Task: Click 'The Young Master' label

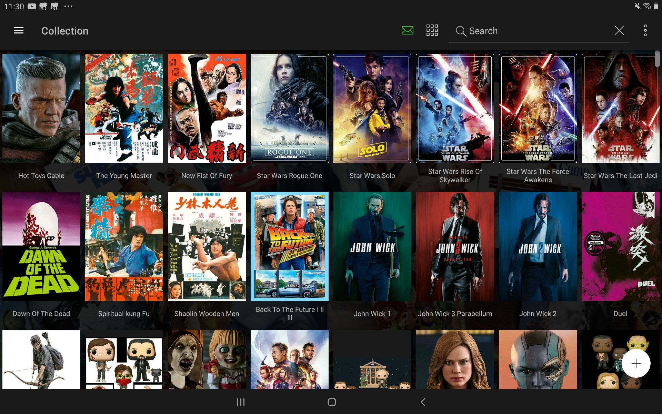Action: pos(124,176)
